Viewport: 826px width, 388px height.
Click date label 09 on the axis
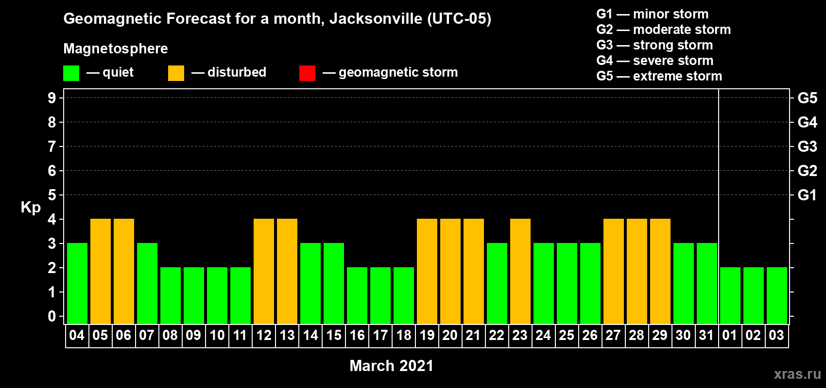[x=193, y=336]
